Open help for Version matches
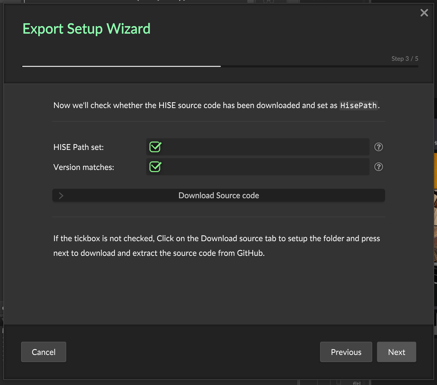437x385 pixels. coord(378,167)
